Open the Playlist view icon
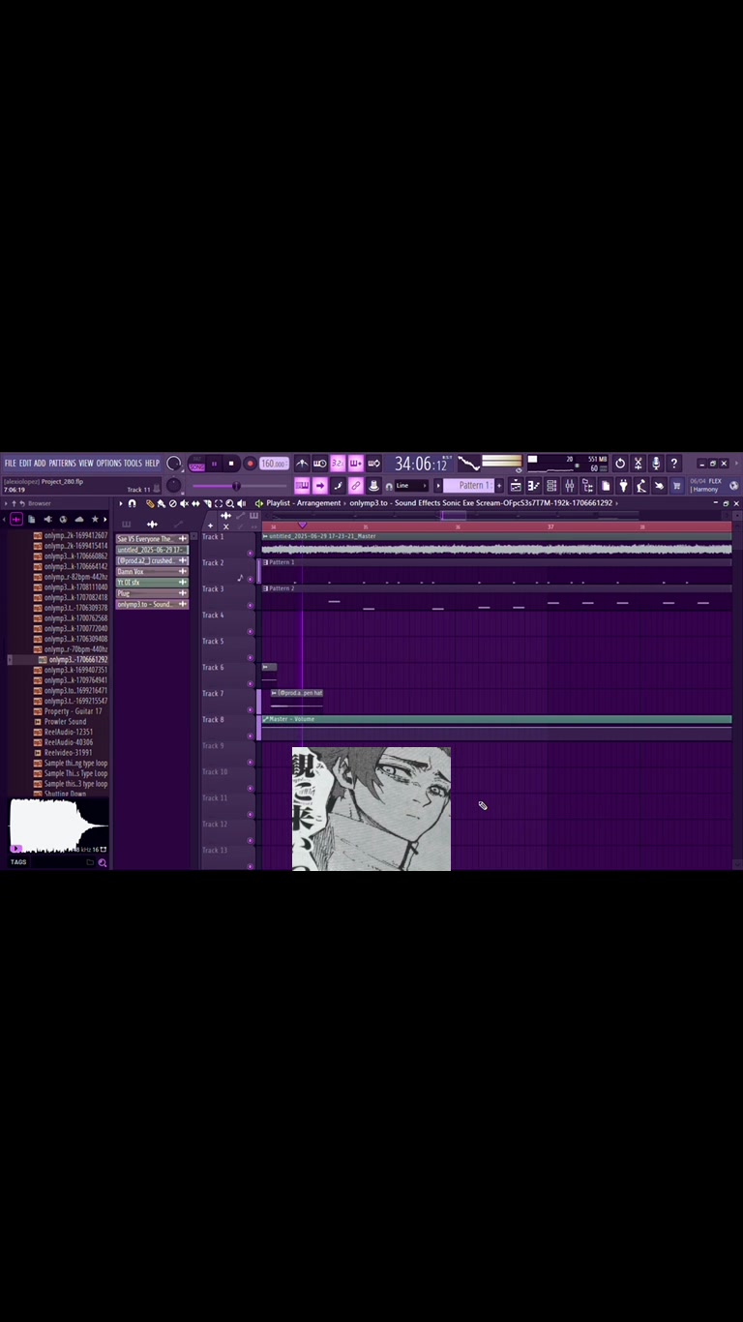The width and height of the screenshot is (743, 1322). coord(516,486)
